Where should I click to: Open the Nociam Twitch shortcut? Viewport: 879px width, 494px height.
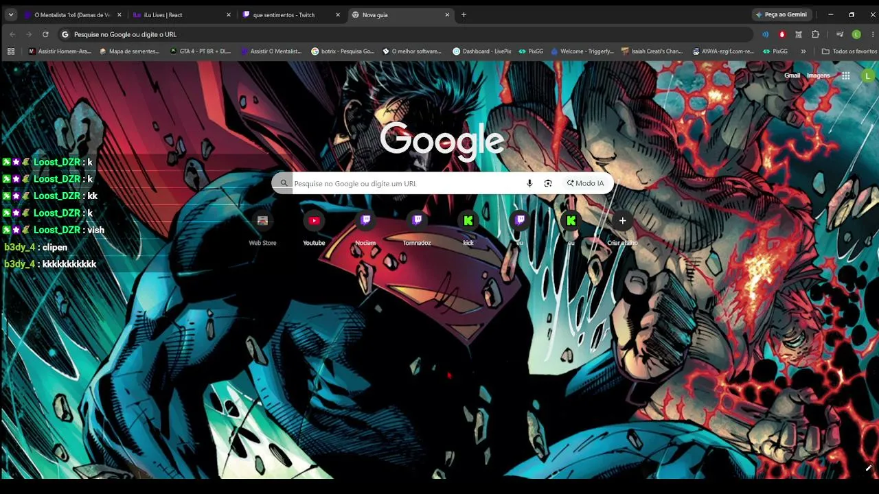[x=365, y=228]
